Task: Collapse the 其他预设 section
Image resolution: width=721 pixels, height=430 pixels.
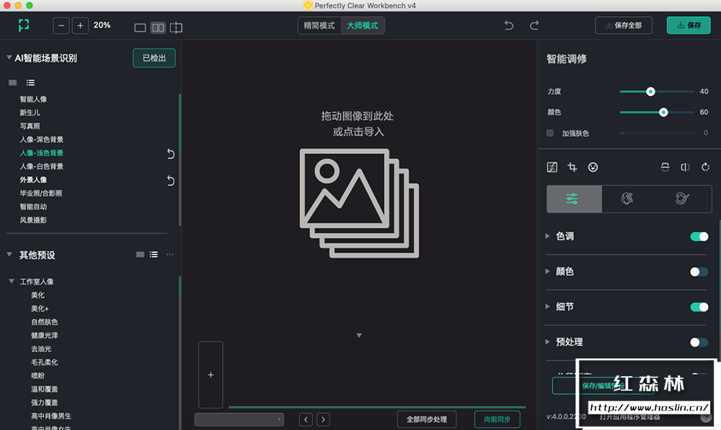Action: tap(9, 255)
